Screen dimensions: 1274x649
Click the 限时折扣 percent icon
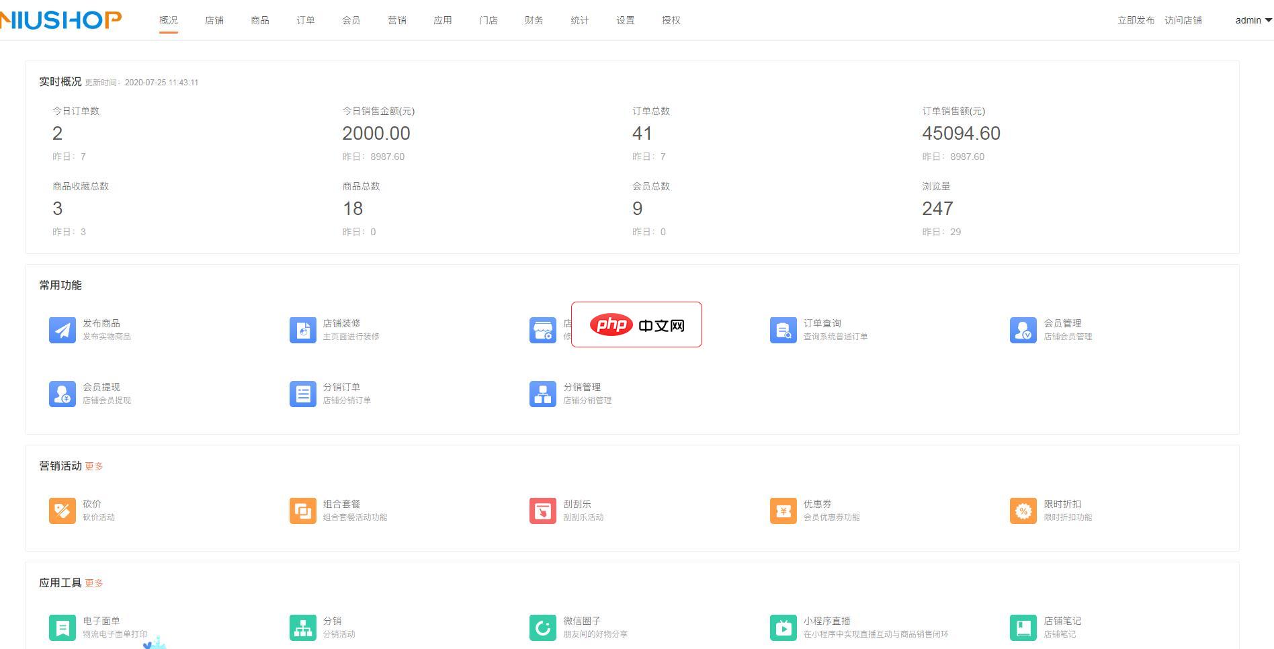pyautogui.click(x=1023, y=511)
